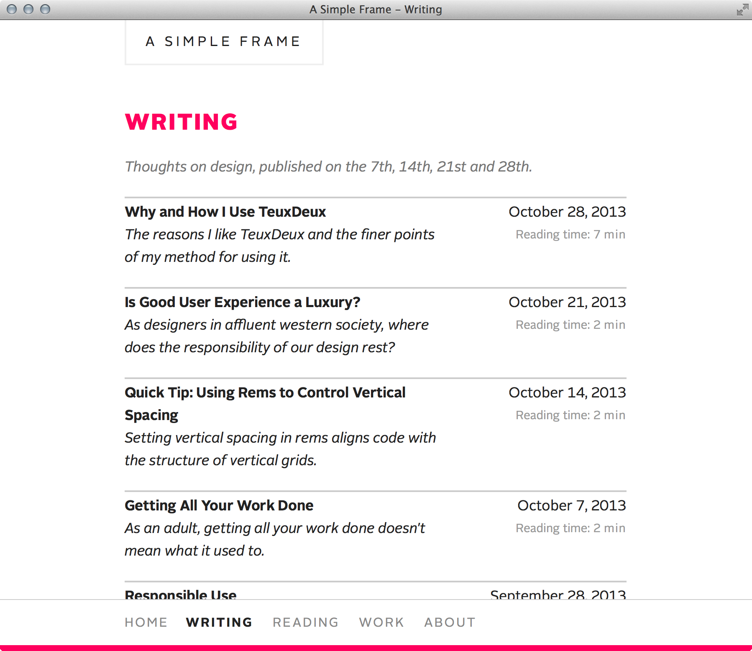Click the October 21, 2013 date

(567, 302)
